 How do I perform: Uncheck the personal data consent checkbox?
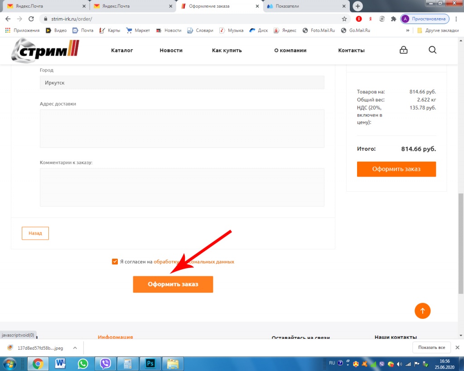click(x=115, y=262)
